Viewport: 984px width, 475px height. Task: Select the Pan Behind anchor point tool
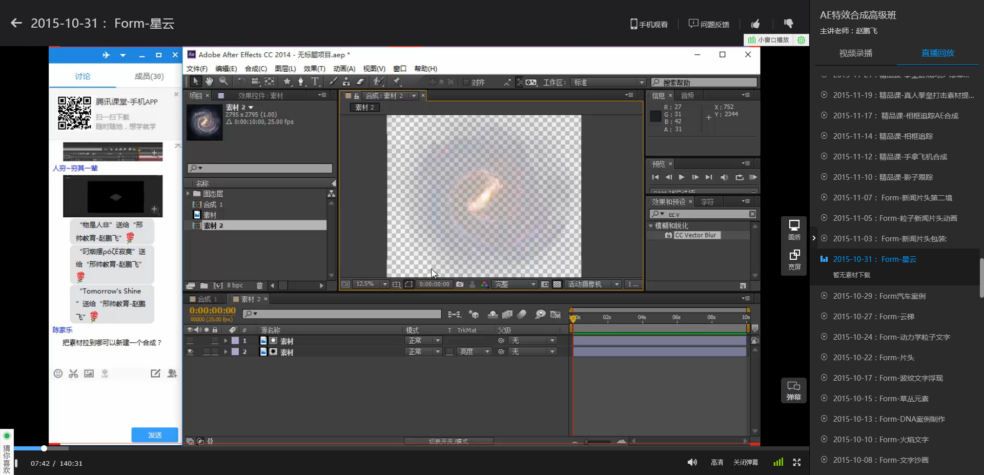pos(269,82)
